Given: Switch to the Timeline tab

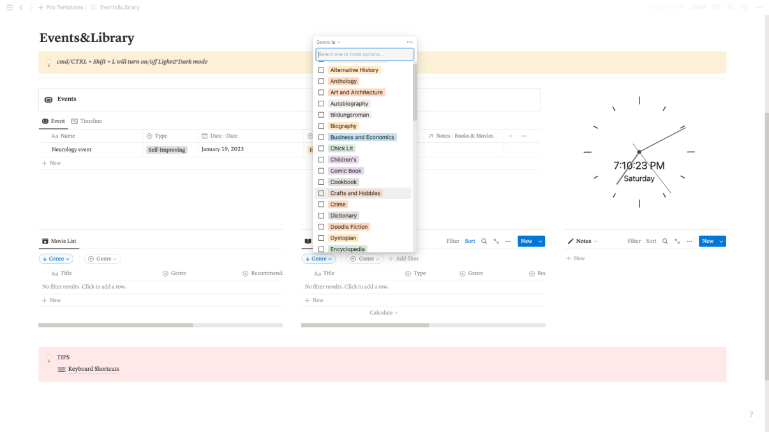Looking at the screenshot, I should pyautogui.click(x=87, y=121).
